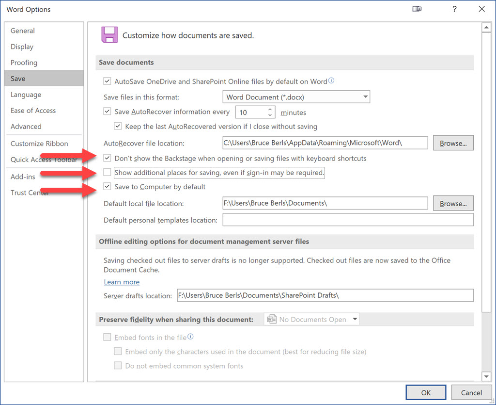The image size is (496, 405).
Task: Toggle Save to Computer by default
Action: tap(107, 186)
